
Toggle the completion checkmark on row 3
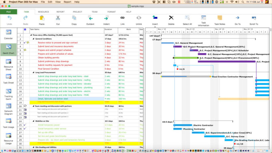click(25, 42)
